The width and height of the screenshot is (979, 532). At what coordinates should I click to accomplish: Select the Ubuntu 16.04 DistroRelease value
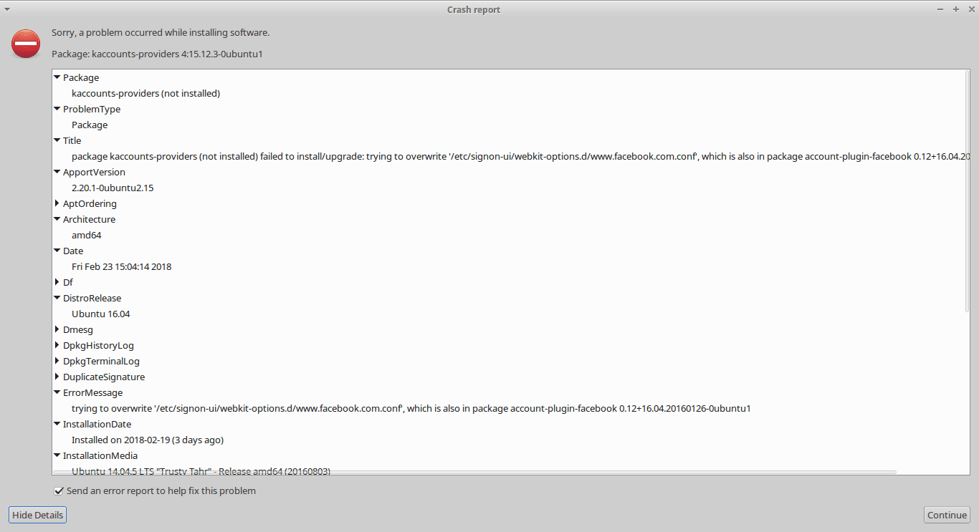100,314
